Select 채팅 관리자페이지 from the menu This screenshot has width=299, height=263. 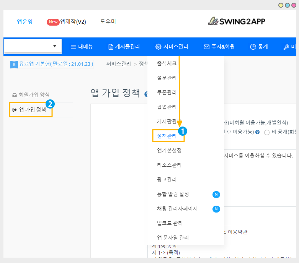pos(177,209)
